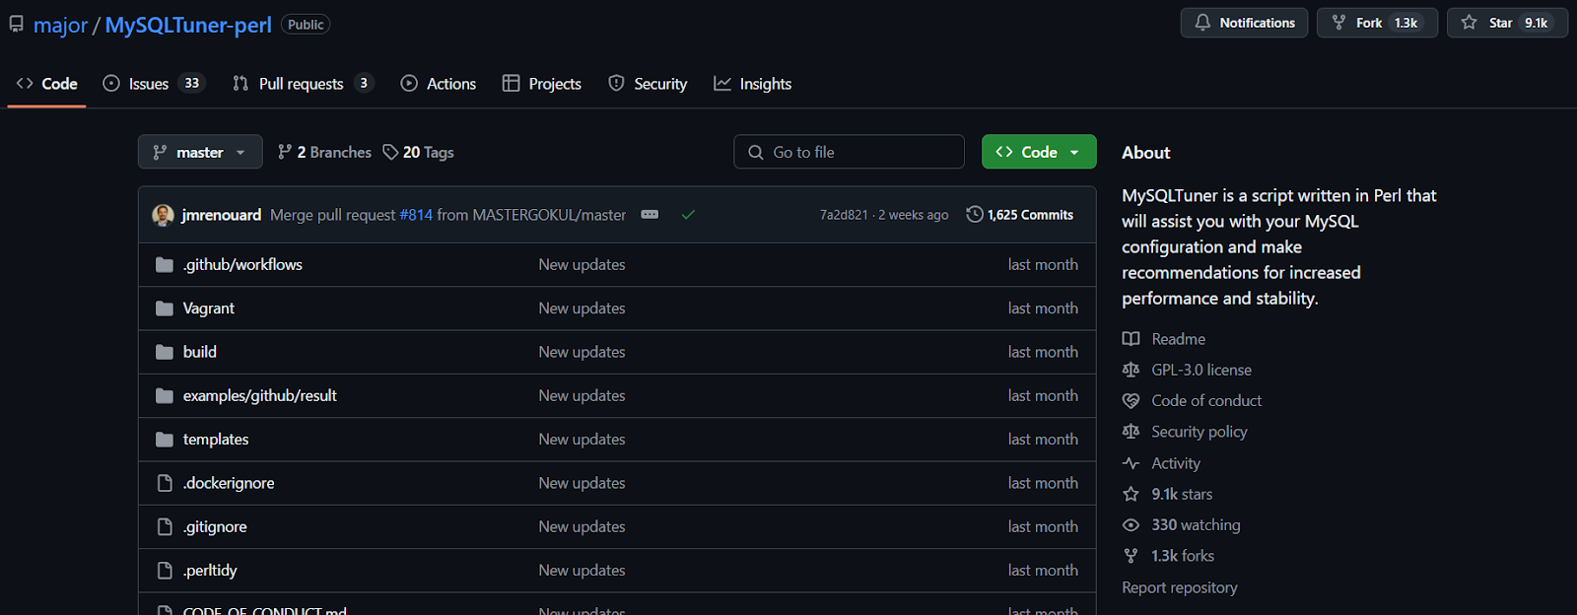Click the Report repository link

pyautogui.click(x=1179, y=587)
